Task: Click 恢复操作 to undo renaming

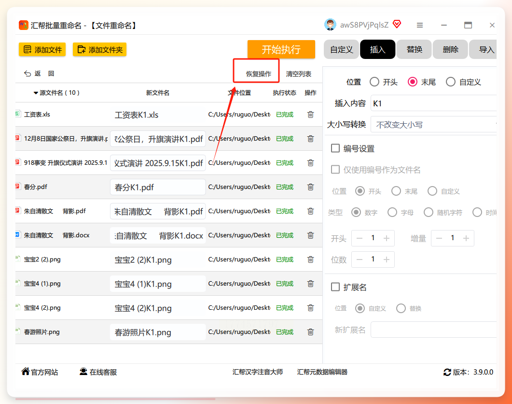Action: (x=259, y=74)
